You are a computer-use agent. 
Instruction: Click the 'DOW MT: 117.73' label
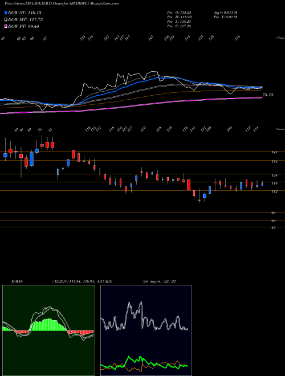pyautogui.click(x=26, y=20)
